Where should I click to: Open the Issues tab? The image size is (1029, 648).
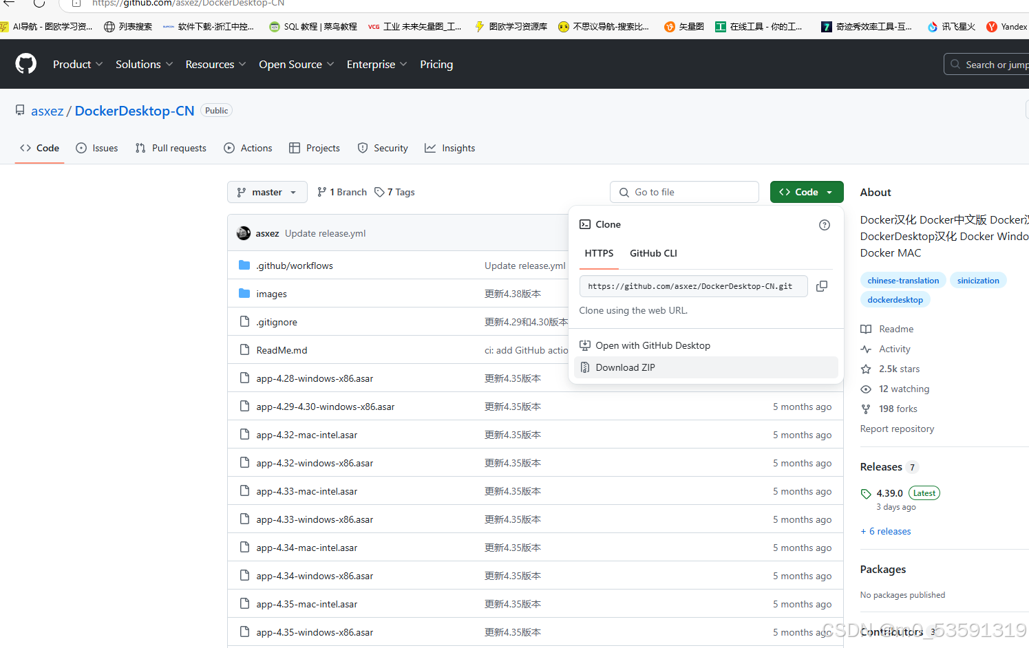(97, 148)
